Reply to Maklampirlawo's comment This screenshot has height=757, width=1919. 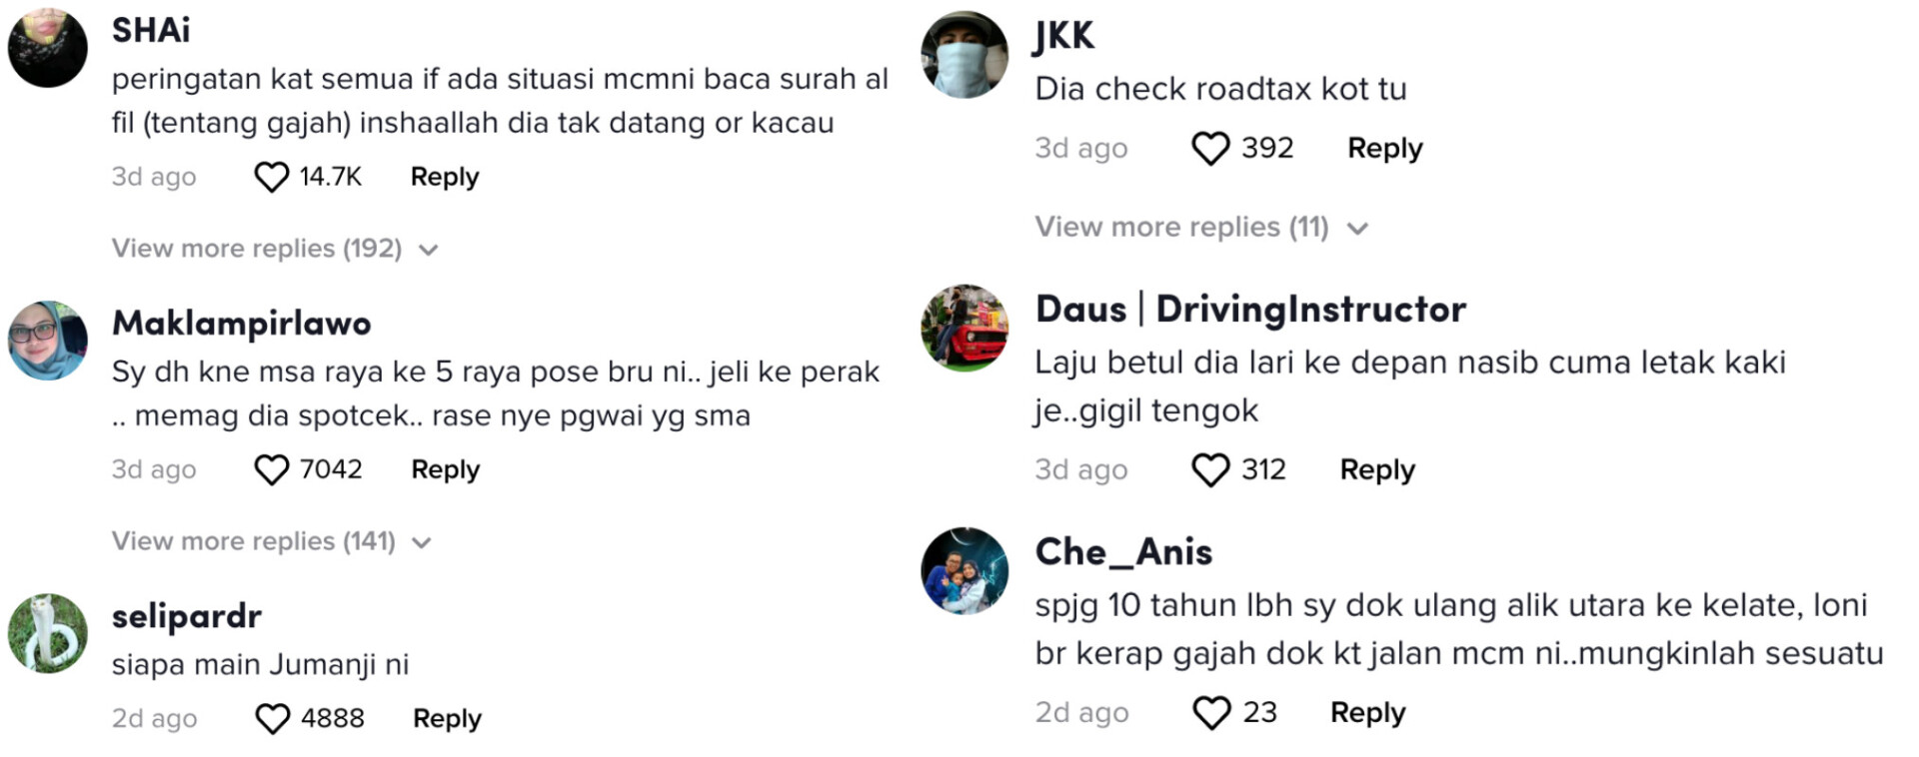click(x=446, y=469)
